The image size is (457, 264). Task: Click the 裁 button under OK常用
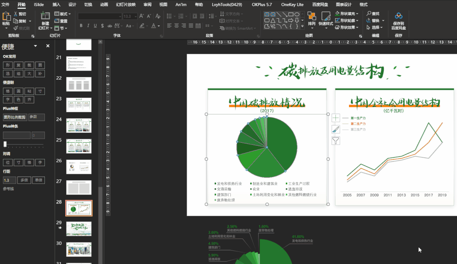(x=29, y=65)
